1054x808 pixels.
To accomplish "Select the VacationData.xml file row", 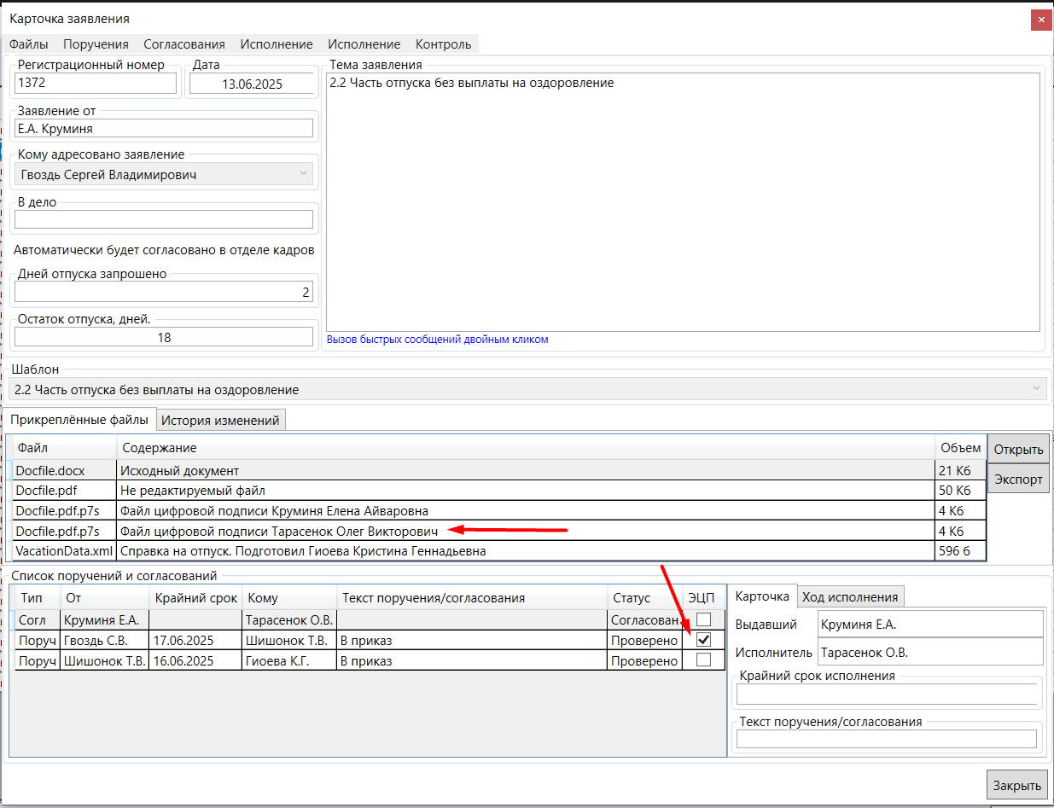I will click(x=64, y=551).
